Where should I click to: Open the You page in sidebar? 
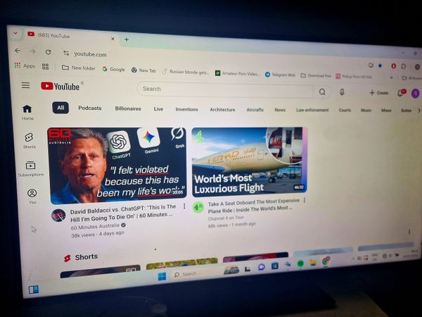[32, 195]
